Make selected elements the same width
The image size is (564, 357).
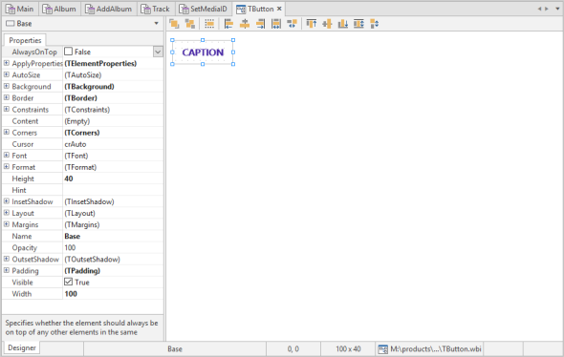(276, 24)
